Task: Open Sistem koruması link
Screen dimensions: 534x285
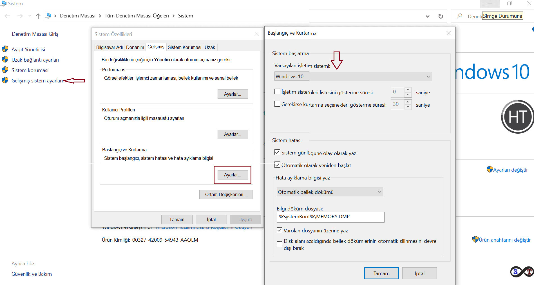Action: click(30, 70)
